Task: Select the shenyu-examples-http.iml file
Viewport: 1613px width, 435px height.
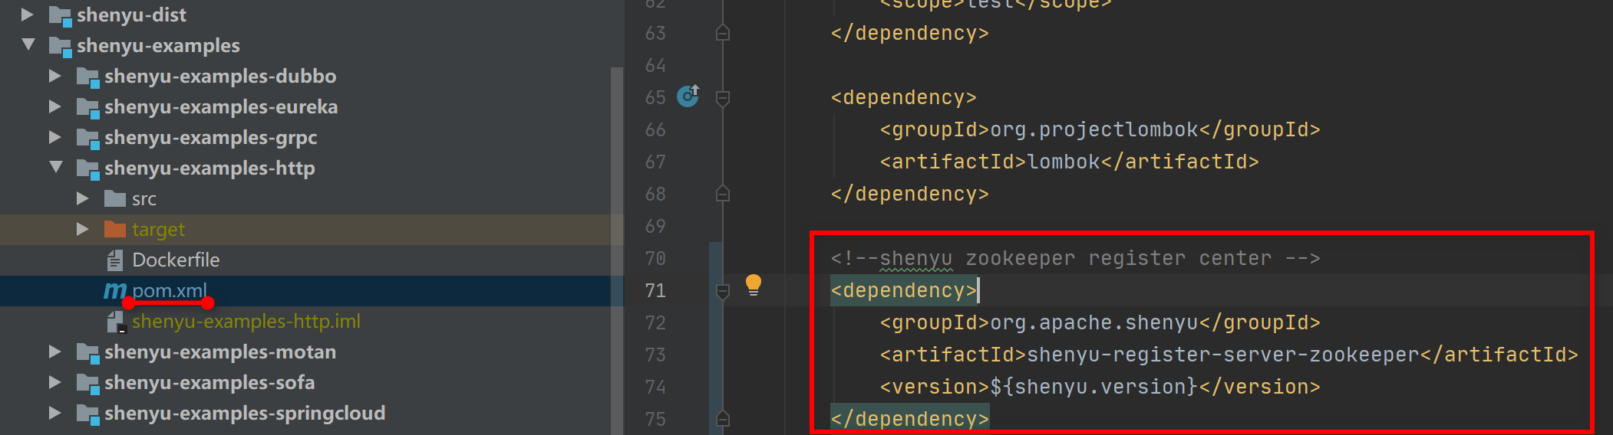Action: 246,322
